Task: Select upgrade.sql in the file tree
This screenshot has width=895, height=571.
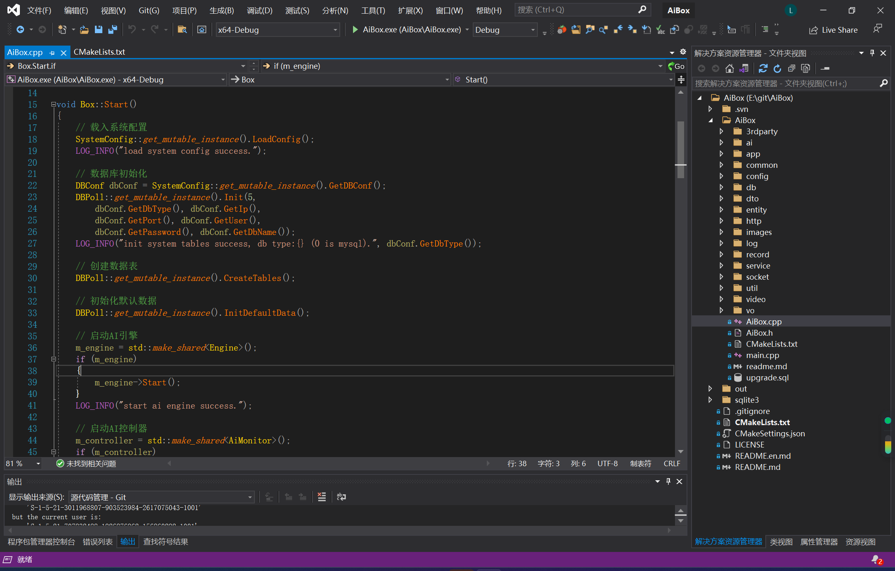Action: 767,377
